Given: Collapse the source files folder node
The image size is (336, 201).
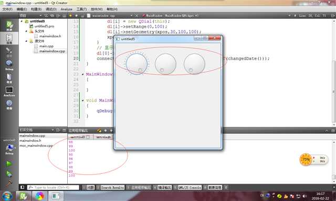Looking at the screenshot, I should (26, 41).
